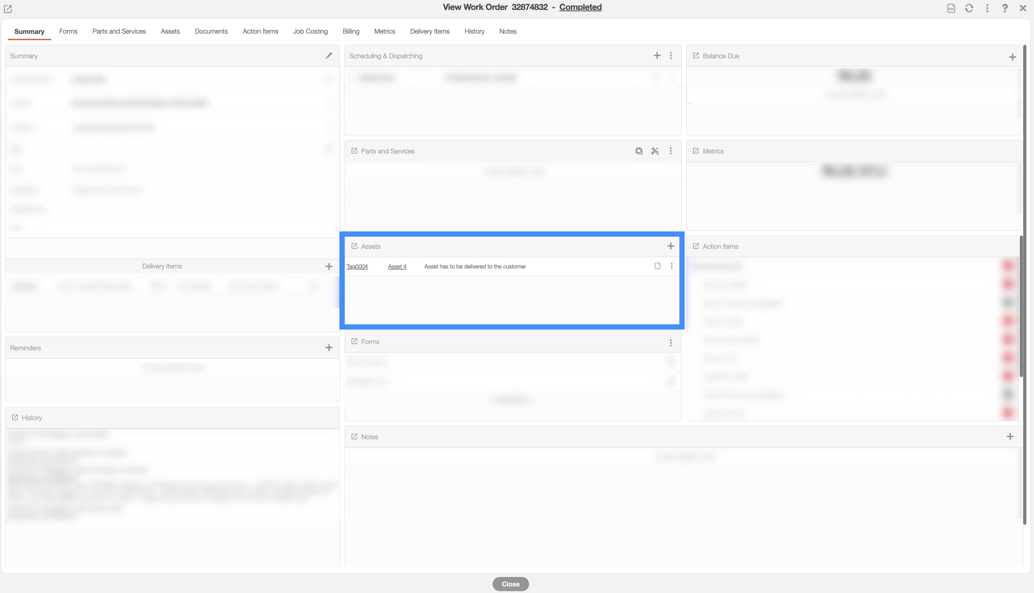Viewport: 1034px width, 593px height.
Task: Add new asset with plus icon
Action: point(670,246)
